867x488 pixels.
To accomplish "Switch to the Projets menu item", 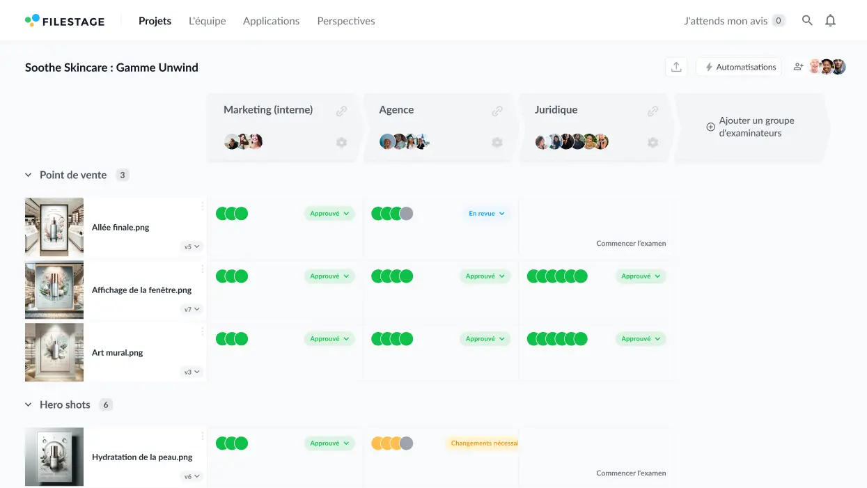I will 155,20.
